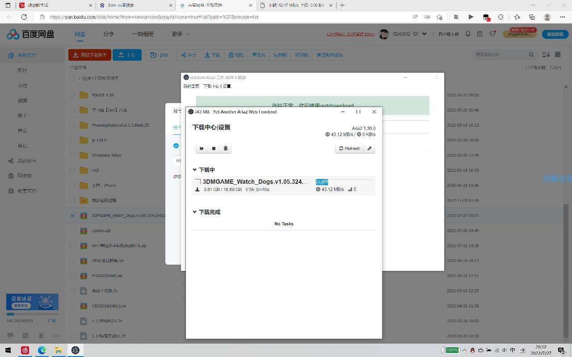Tick the checkbox next to 3DMGAME_Watch_Dogs task
This screenshot has width=572, height=357.
pyautogui.click(x=198, y=182)
